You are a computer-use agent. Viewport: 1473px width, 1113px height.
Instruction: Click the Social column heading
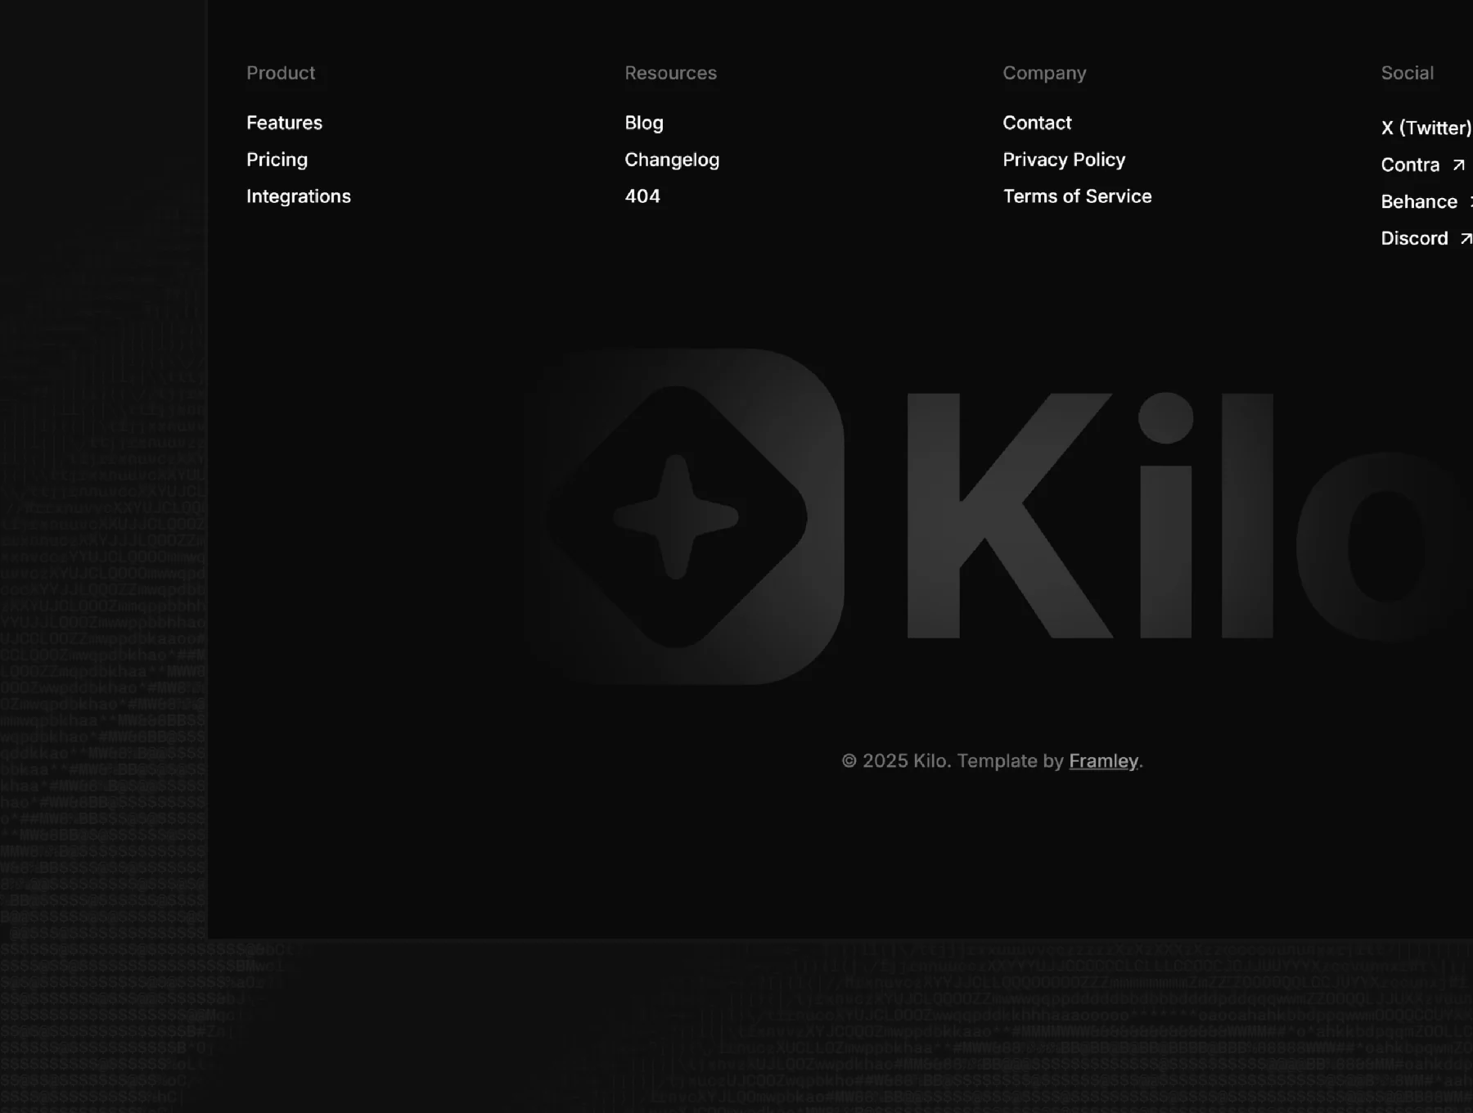1407,73
